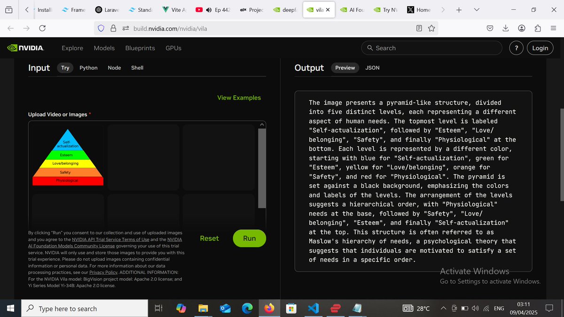Open a new browser tab with plus
This screenshot has width=564, height=317.
[x=459, y=9]
